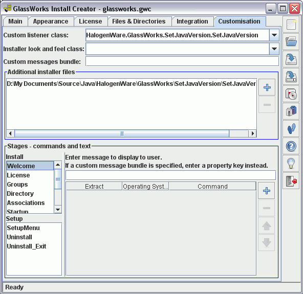
Task: Click the Install list scrollbar thumb
Action: pos(58,179)
